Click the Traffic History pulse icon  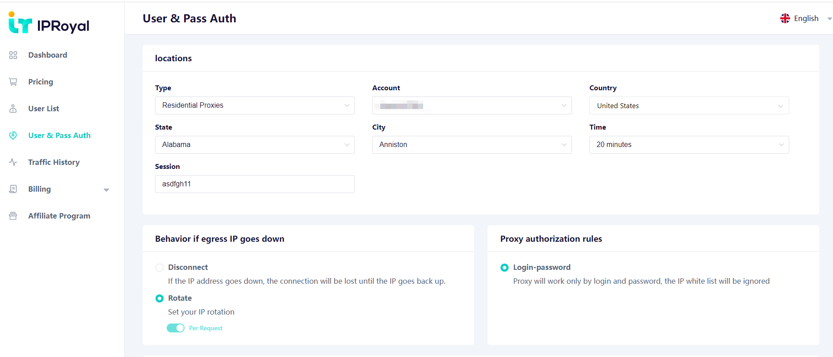13,162
